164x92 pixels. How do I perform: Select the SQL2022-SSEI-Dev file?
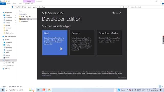pyautogui.click(x=26, y=19)
